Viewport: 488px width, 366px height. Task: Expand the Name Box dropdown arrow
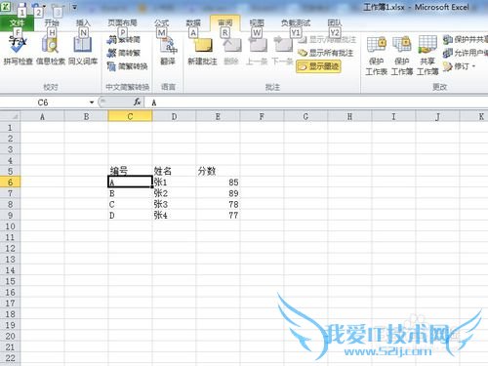[x=92, y=102]
